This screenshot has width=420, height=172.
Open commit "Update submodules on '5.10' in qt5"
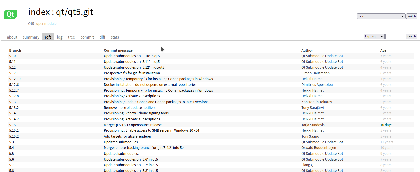[132, 56]
